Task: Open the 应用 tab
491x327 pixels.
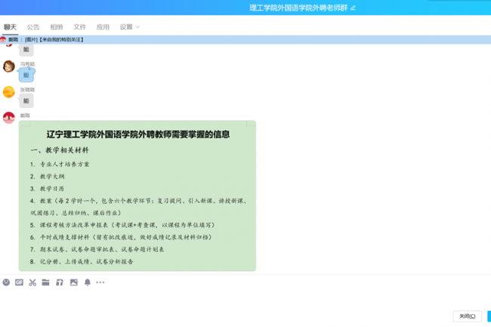Action: coord(103,27)
